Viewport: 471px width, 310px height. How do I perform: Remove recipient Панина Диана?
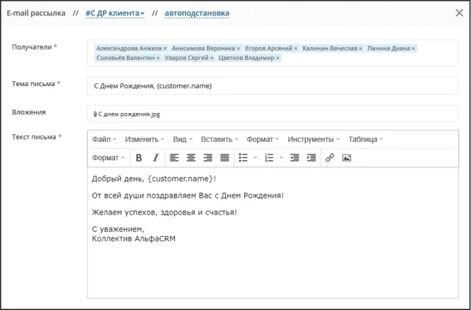pyautogui.click(x=413, y=48)
